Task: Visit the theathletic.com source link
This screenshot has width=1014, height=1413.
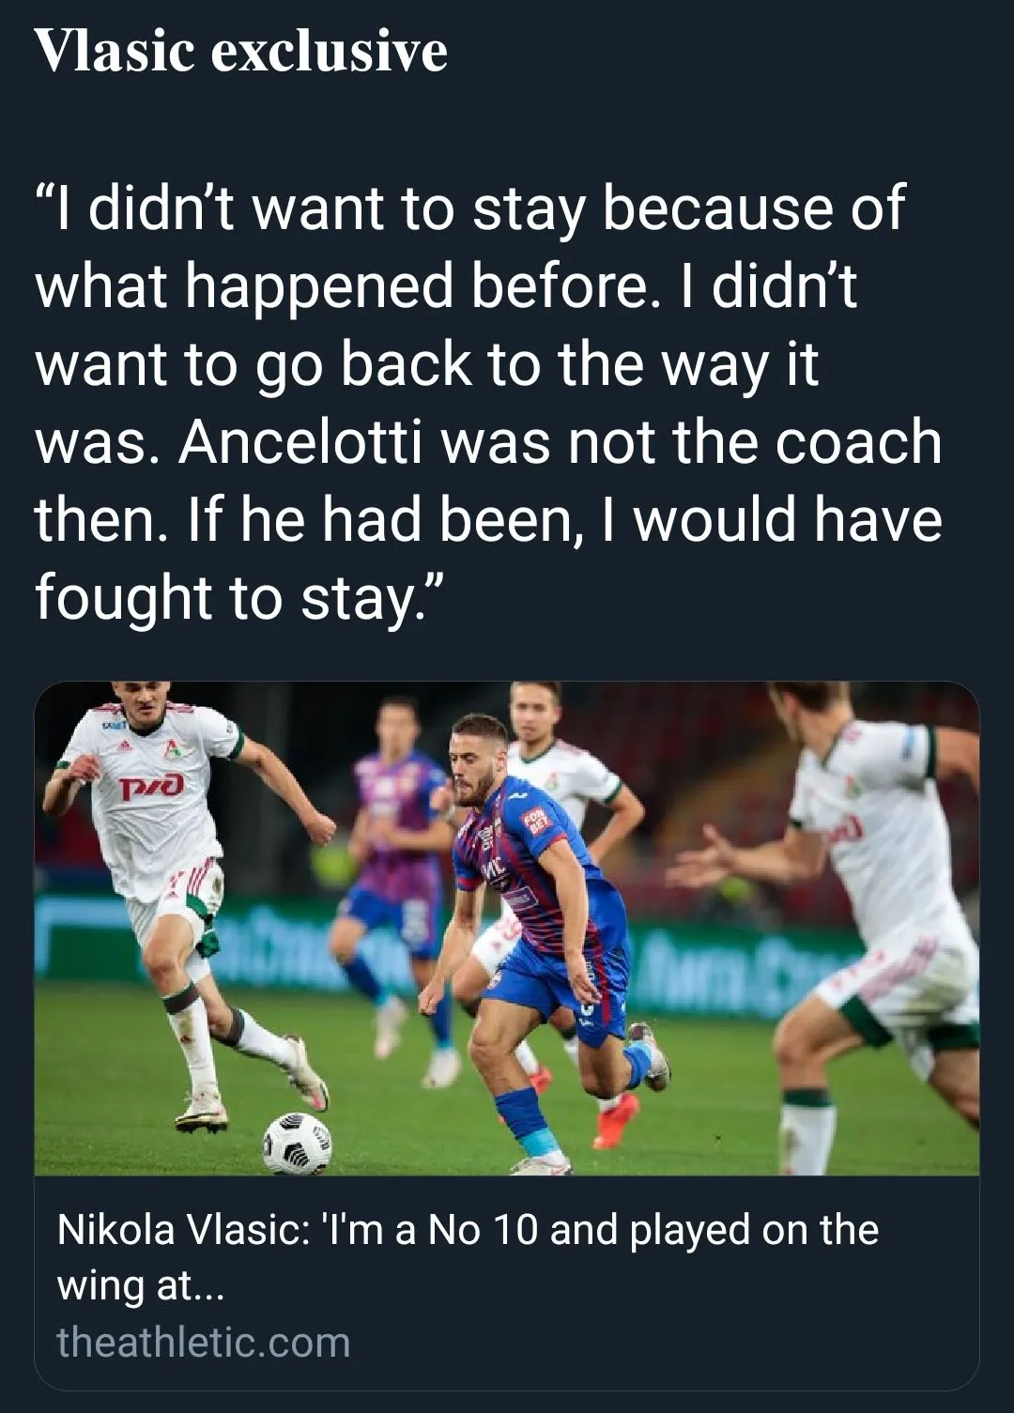Action: point(204,1343)
